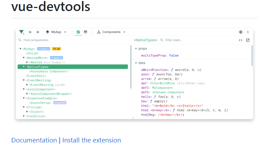Screen dimensions: 267x149
Task: Collapse the NestedMore tree node
Action: (x=24, y=58)
